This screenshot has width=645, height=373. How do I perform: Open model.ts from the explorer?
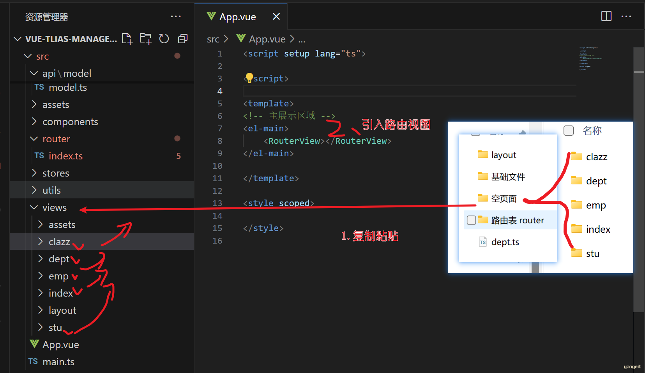click(68, 87)
